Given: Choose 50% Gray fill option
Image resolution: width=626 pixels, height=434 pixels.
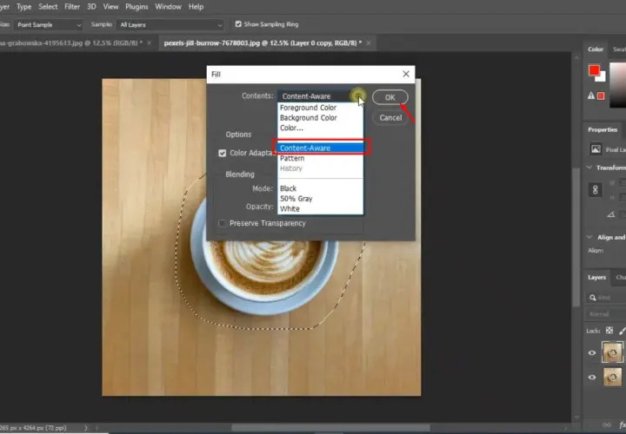Looking at the screenshot, I should tap(296, 199).
